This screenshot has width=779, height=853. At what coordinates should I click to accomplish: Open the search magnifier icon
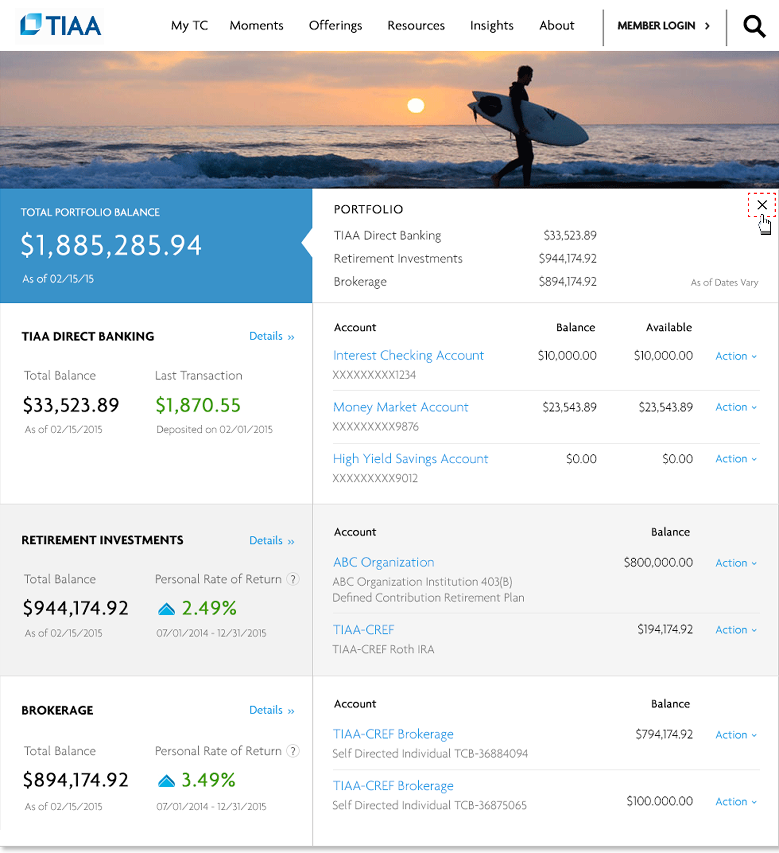tap(754, 26)
